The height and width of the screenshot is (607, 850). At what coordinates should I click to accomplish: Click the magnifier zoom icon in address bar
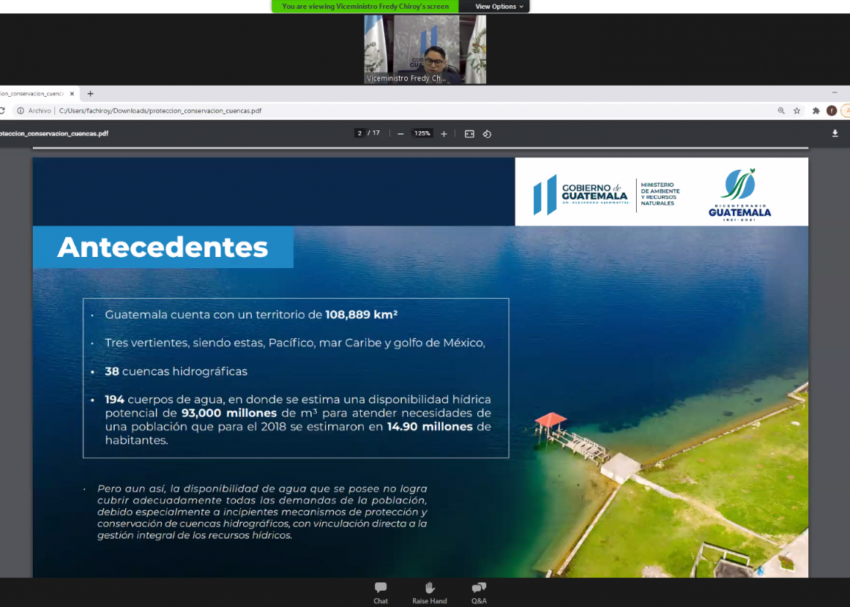(781, 111)
